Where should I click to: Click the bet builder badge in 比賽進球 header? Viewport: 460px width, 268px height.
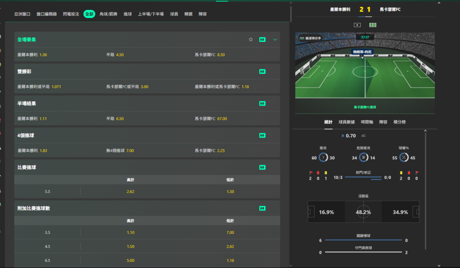(262, 167)
